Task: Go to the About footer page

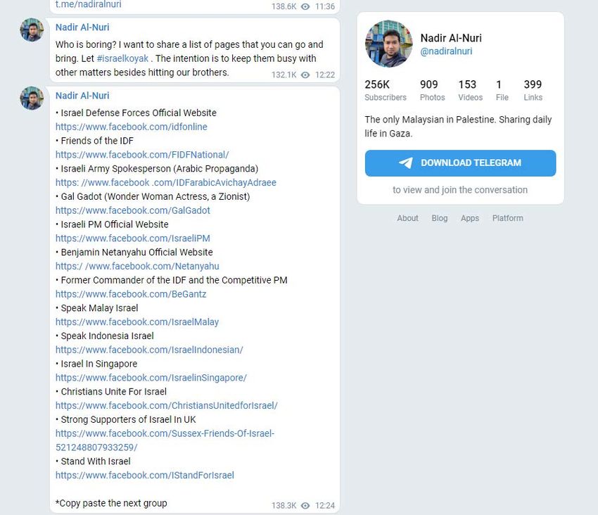Action: coord(407,218)
